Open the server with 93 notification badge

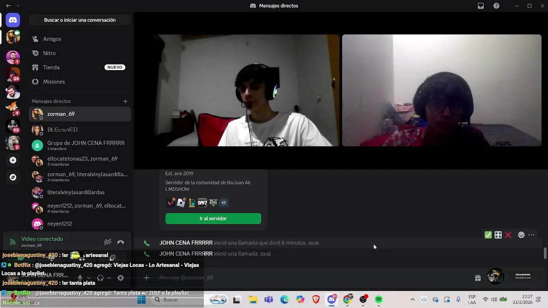tap(13, 125)
